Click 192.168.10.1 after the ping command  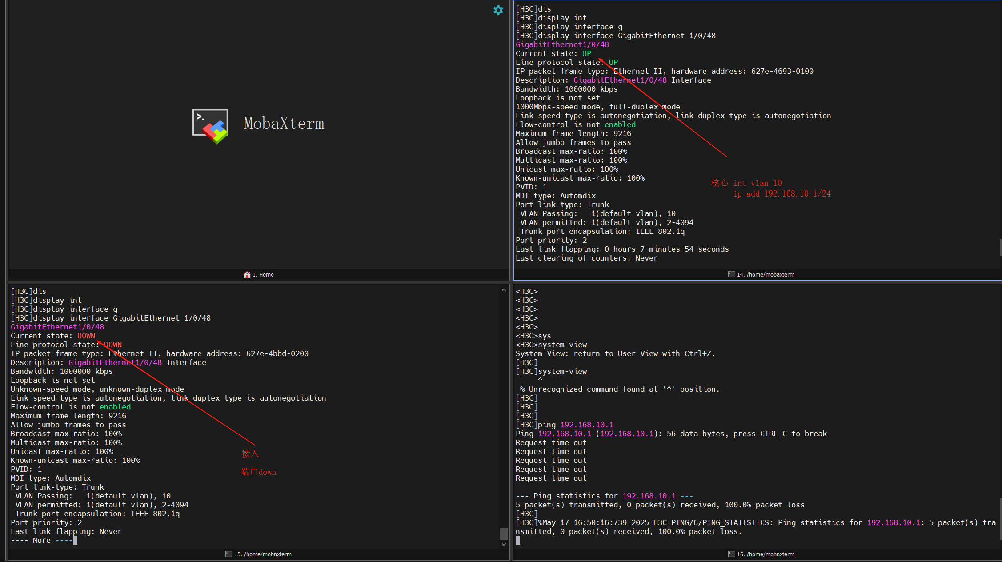pos(587,425)
